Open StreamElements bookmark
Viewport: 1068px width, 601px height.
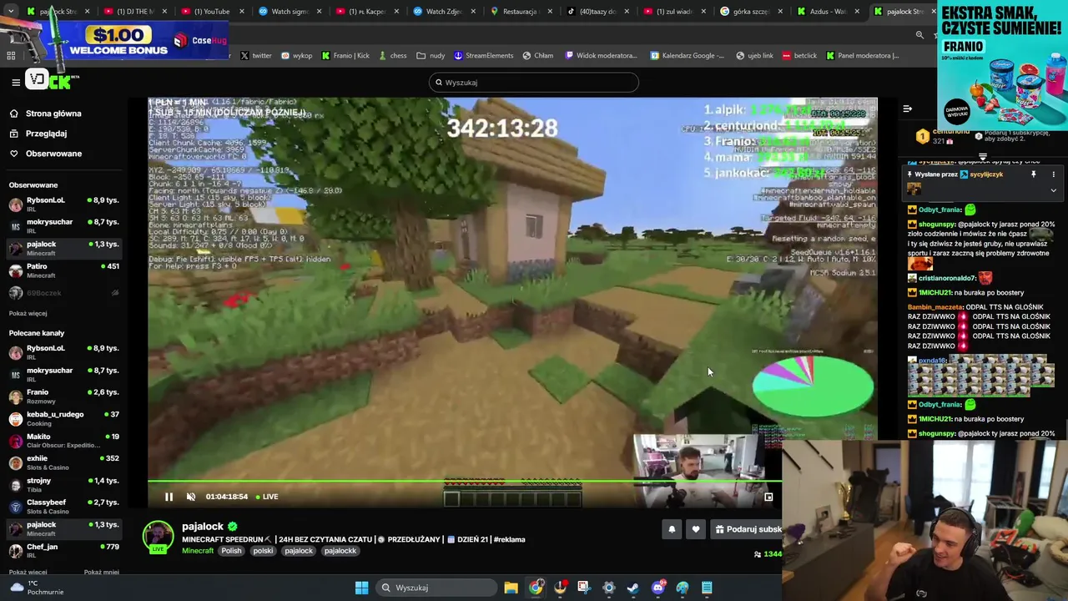pos(484,56)
